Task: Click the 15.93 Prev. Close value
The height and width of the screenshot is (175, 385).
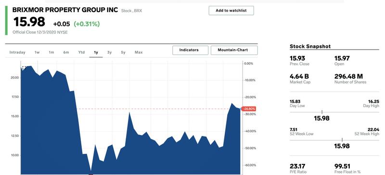Action: point(297,58)
